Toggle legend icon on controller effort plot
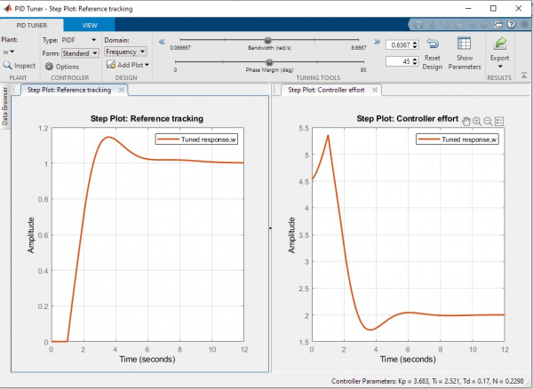This screenshot has height=389, width=533. tap(499, 122)
